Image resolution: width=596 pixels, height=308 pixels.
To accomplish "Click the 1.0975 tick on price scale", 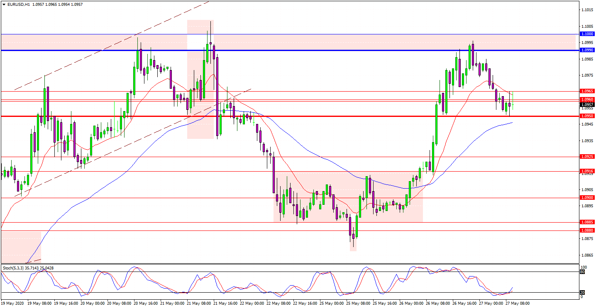I will (587, 75).
